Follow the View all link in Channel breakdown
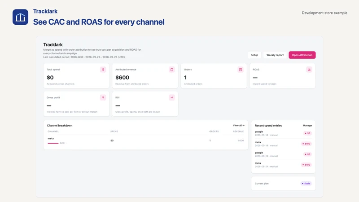The height and width of the screenshot is (202, 359). [239, 126]
